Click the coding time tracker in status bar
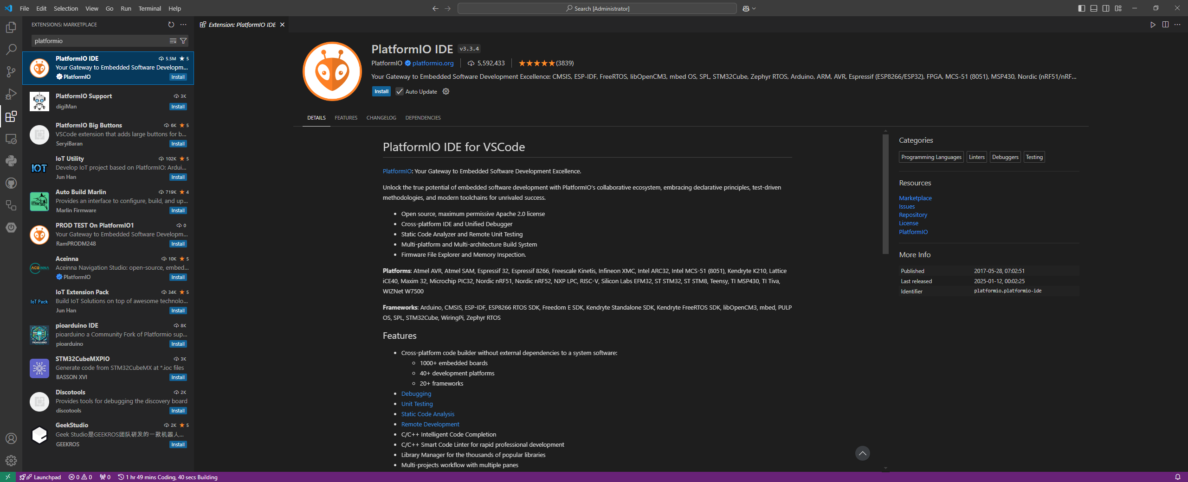 168,477
